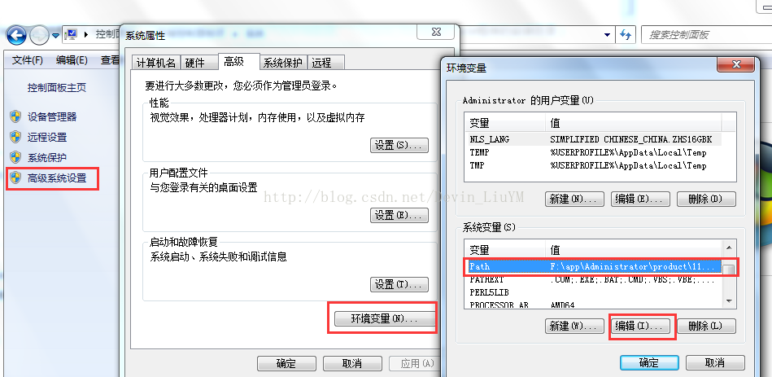Switch to the 计算机名 tab

click(x=155, y=63)
